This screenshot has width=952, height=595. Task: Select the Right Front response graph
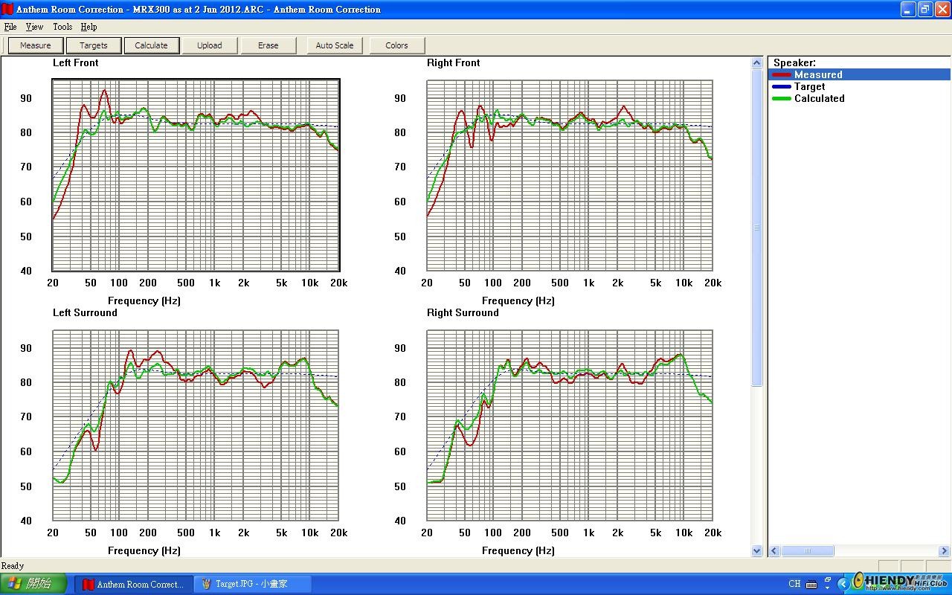(x=570, y=176)
